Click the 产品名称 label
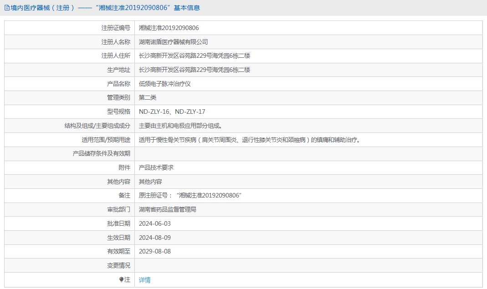 click(x=118, y=84)
